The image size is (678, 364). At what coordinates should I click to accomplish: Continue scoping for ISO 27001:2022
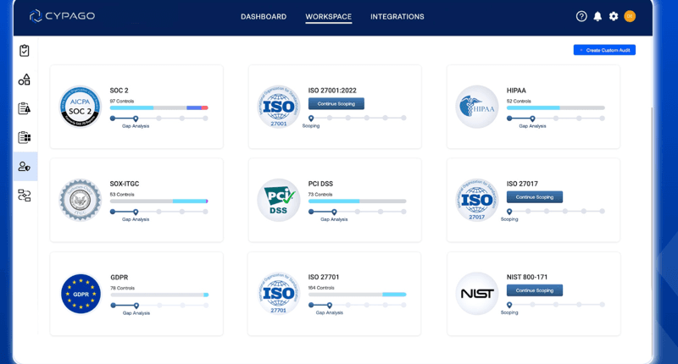[x=336, y=103]
